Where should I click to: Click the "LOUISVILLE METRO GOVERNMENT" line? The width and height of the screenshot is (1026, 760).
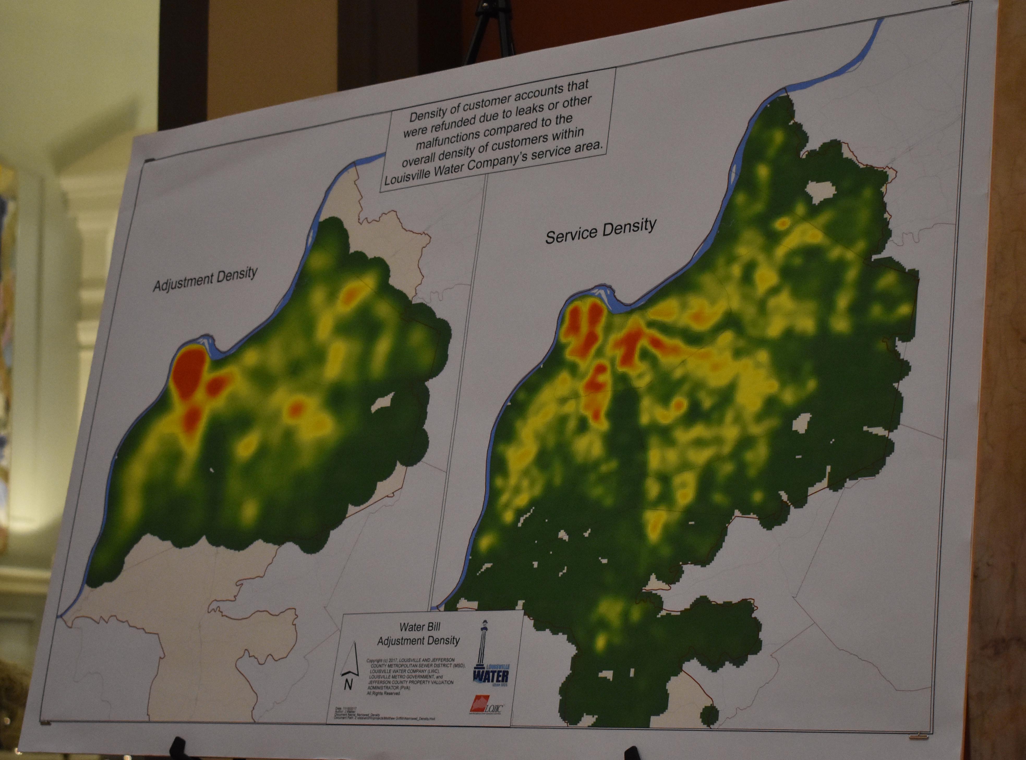coord(406,677)
